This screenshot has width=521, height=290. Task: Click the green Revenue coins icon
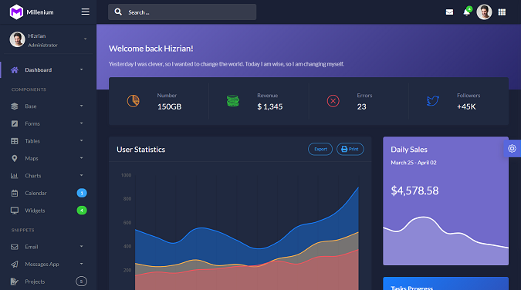(x=233, y=101)
